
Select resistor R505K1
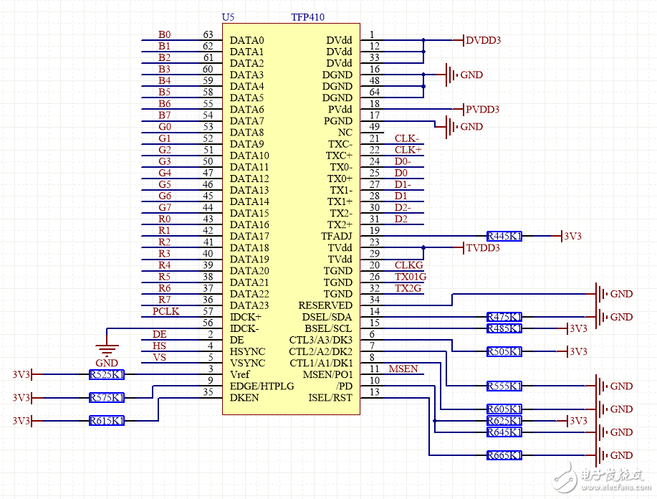pos(504,351)
